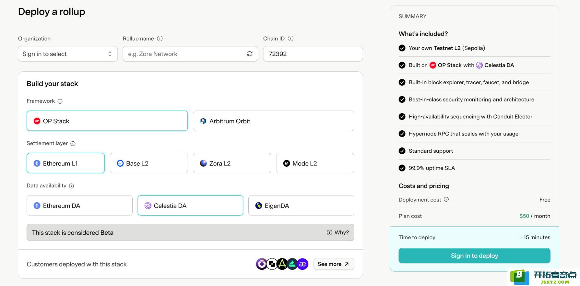This screenshot has width=580, height=286.
Task: Show Deployment cost info tooltip
Action: 447,199
